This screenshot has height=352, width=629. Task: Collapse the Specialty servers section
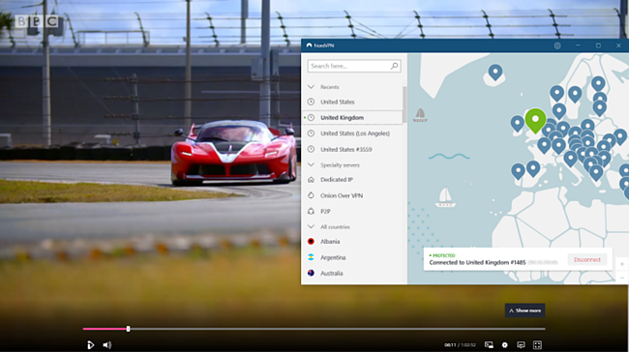pos(311,164)
